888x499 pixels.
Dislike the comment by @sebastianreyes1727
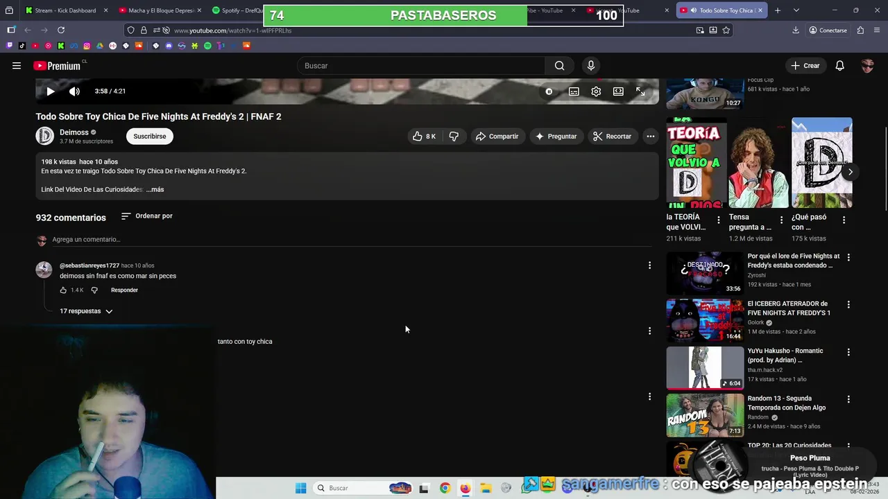(94, 290)
